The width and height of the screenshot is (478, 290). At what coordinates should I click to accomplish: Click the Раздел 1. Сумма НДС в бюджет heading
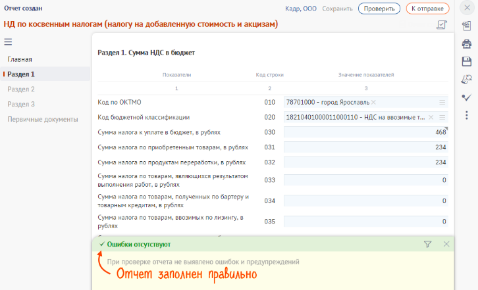point(146,53)
